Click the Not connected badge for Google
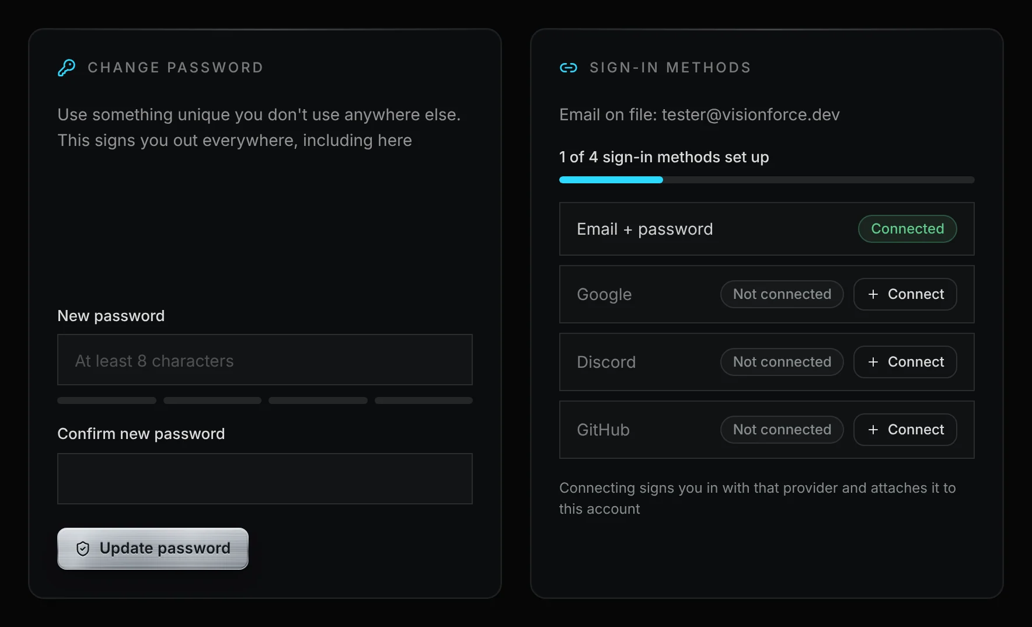This screenshot has height=627, width=1032. point(782,294)
